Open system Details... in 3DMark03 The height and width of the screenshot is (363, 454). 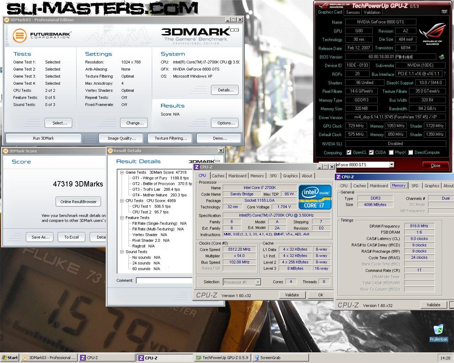(225, 90)
